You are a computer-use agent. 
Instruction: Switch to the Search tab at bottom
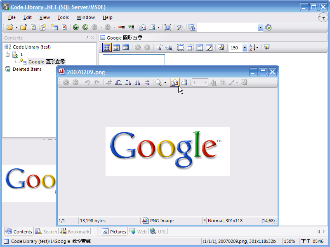[x=46, y=231]
